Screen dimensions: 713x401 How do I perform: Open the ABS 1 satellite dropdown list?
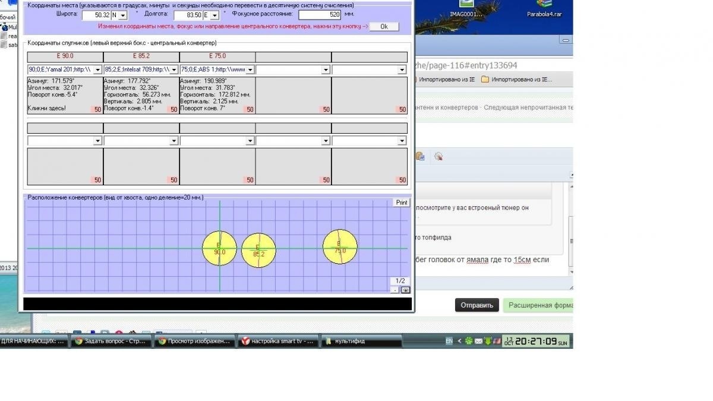tap(250, 70)
